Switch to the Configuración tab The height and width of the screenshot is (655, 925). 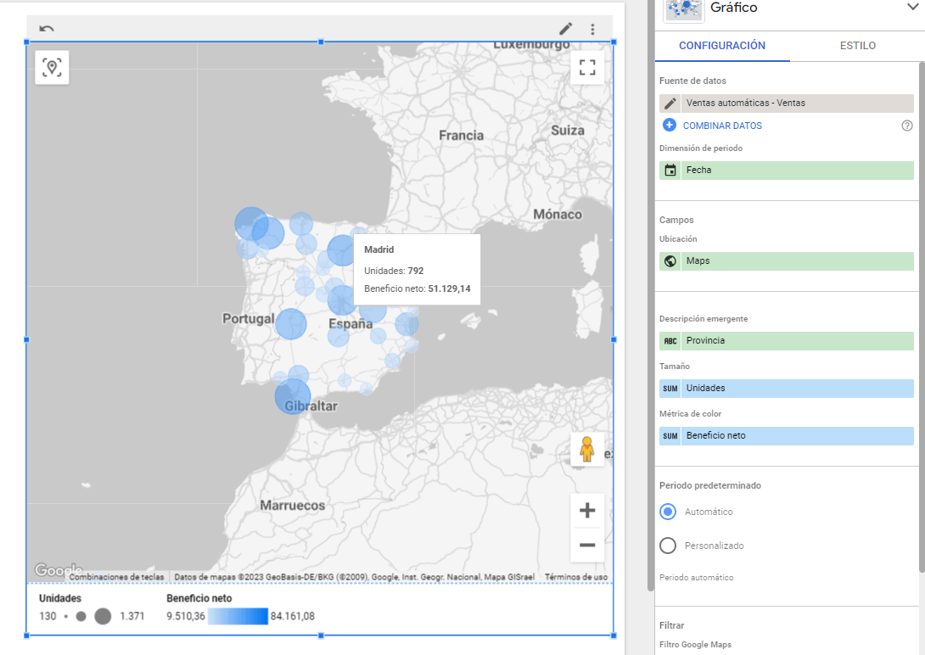pos(722,46)
